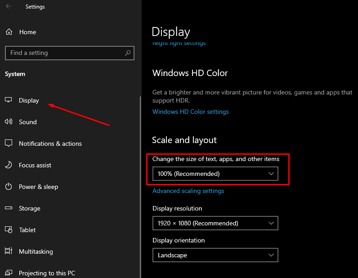The width and height of the screenshot is (358, 278).
Task: Click the sidebar vertical scrollbar
Action: pos(140,187)
